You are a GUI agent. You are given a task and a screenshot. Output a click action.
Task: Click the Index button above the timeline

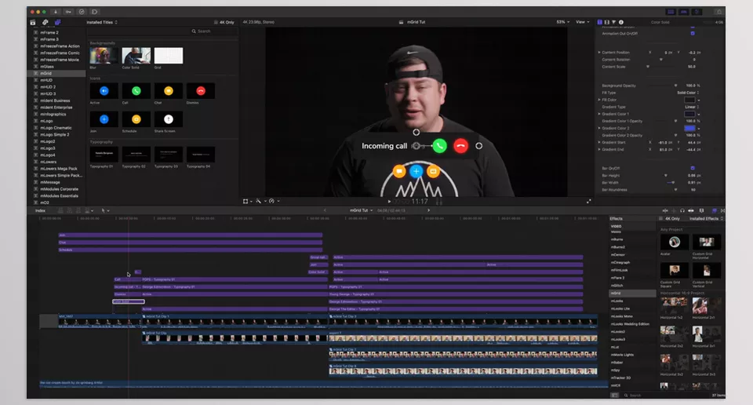(x=40, y=210)
